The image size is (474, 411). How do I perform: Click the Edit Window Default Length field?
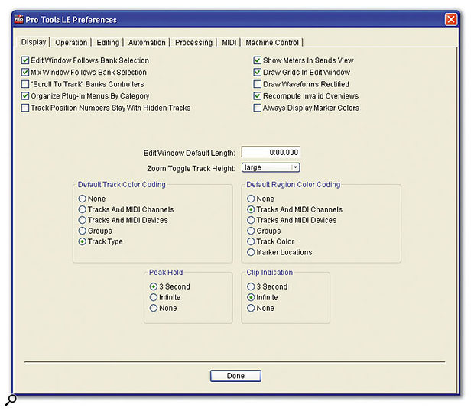[x=271, y=153]
